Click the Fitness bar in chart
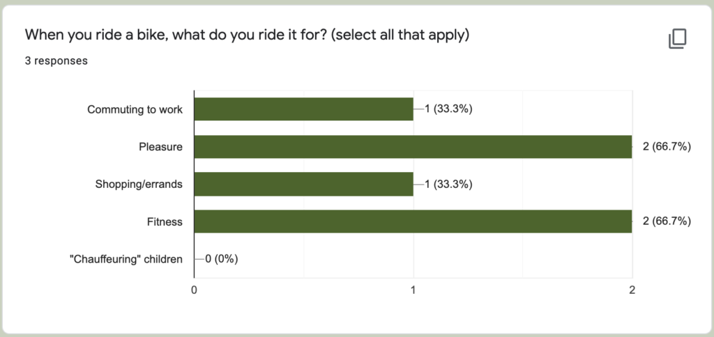Image resolution: width=714 pixels, height=337 pixels. (413, 221)
